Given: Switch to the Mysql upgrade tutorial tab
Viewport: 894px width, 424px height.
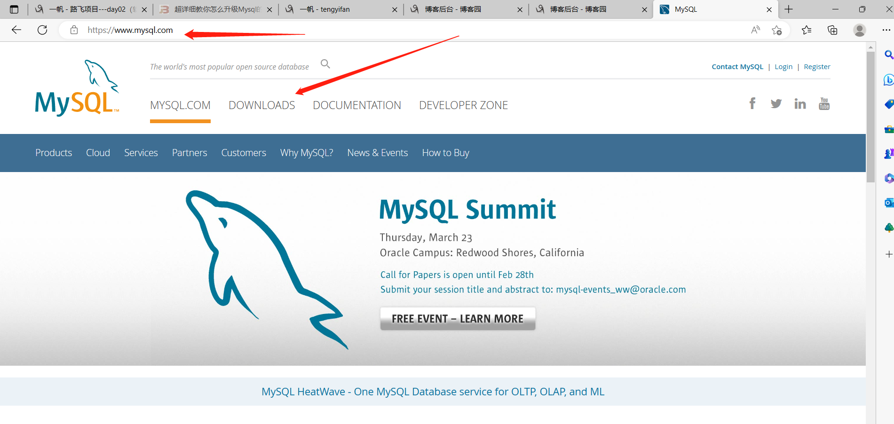Looking at the screenshot, I should click(x=216, y=9).
